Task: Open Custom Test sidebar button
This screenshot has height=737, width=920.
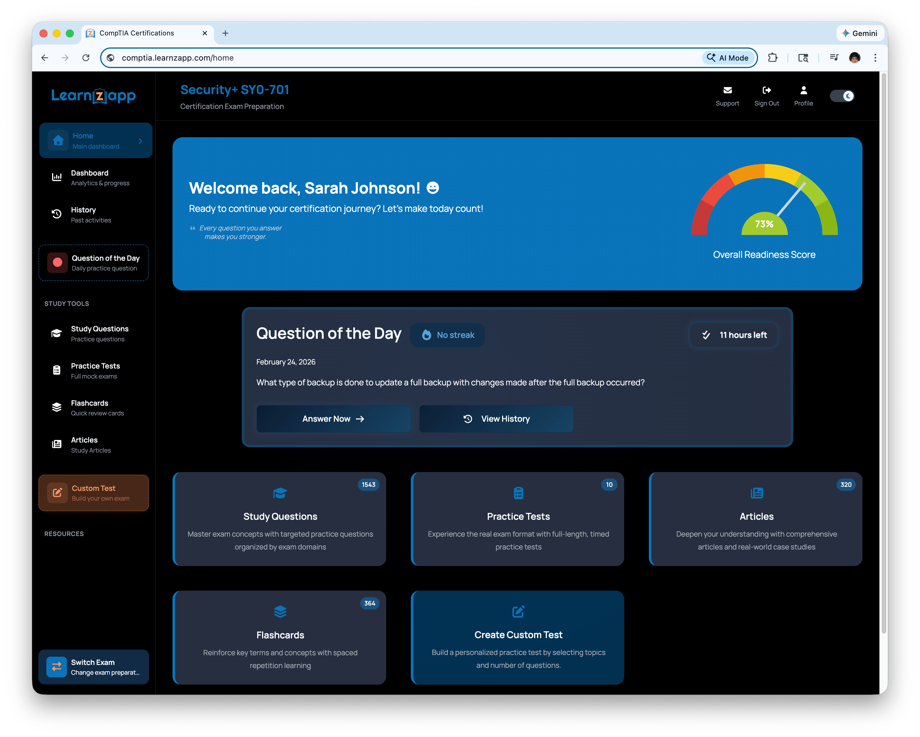Action: (x=94, y=493)
